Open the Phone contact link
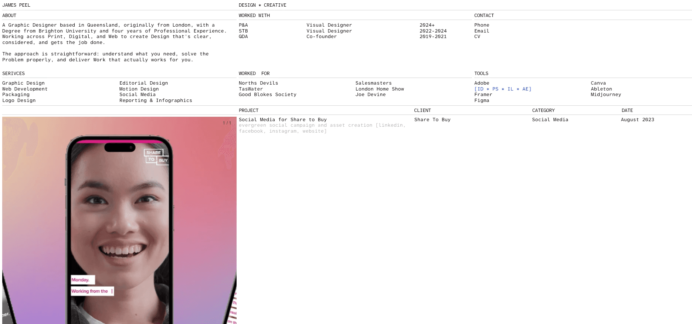692x324 pixels. click(482, 25)
